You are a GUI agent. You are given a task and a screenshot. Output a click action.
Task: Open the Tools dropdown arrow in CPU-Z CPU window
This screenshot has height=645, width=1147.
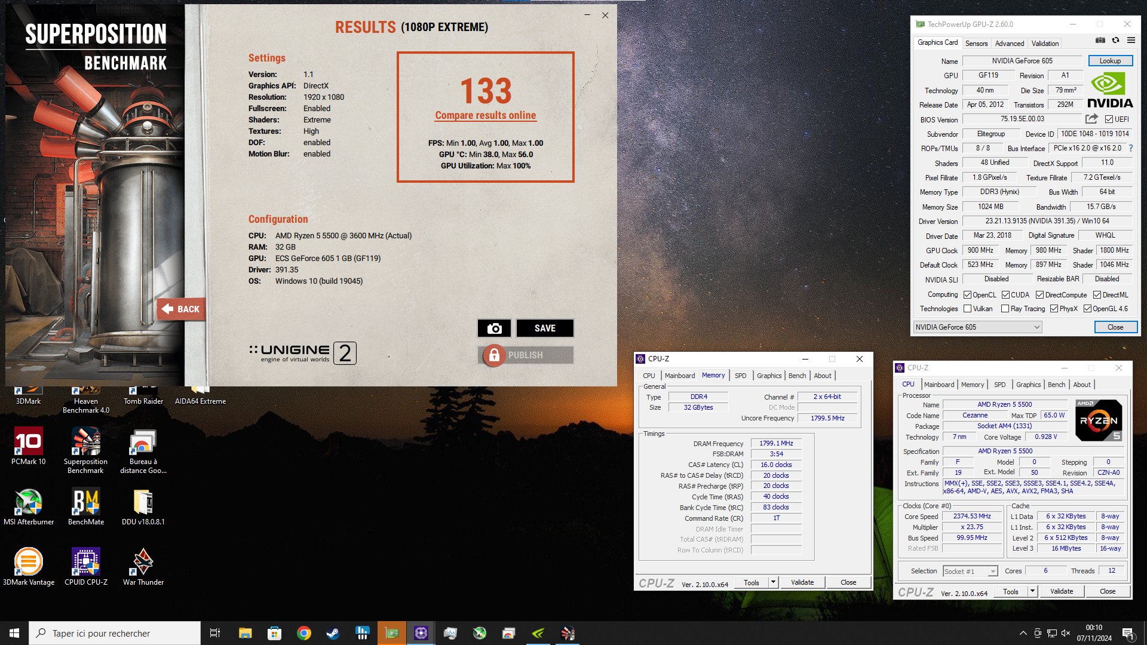1032,591
